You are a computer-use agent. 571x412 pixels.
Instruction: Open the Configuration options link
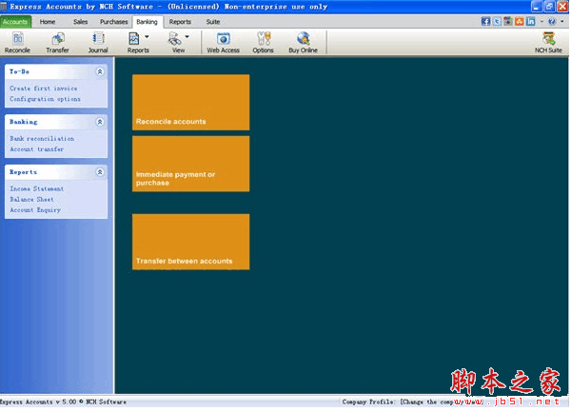pos(45,99)
